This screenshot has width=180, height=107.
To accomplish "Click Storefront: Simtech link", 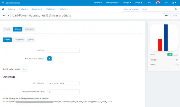I will [x=13, y=3].
